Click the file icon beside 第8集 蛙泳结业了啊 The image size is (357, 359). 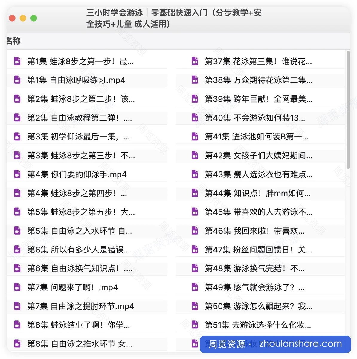[x=17, y=325]
